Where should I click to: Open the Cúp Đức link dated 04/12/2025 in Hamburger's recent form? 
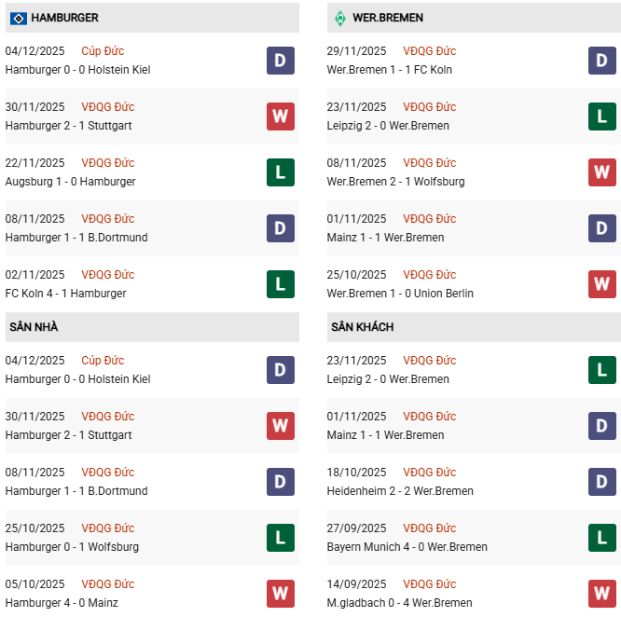(x=103, y=51)
